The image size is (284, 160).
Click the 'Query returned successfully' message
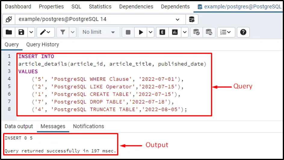(60, 151)
